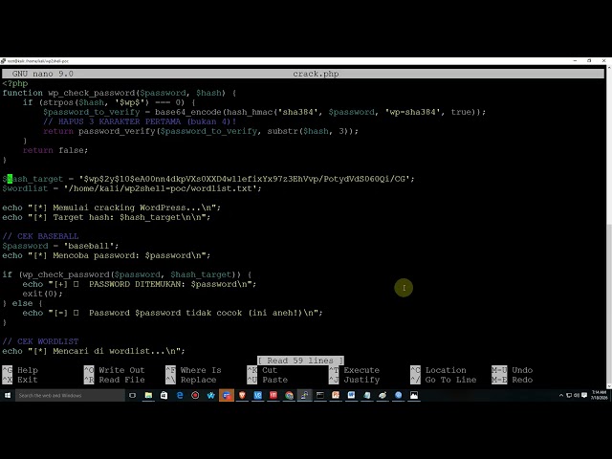Open the PowerPoint taskbar icon
The height and width of the screenshot is (459, 612).
tap(336, 395)
